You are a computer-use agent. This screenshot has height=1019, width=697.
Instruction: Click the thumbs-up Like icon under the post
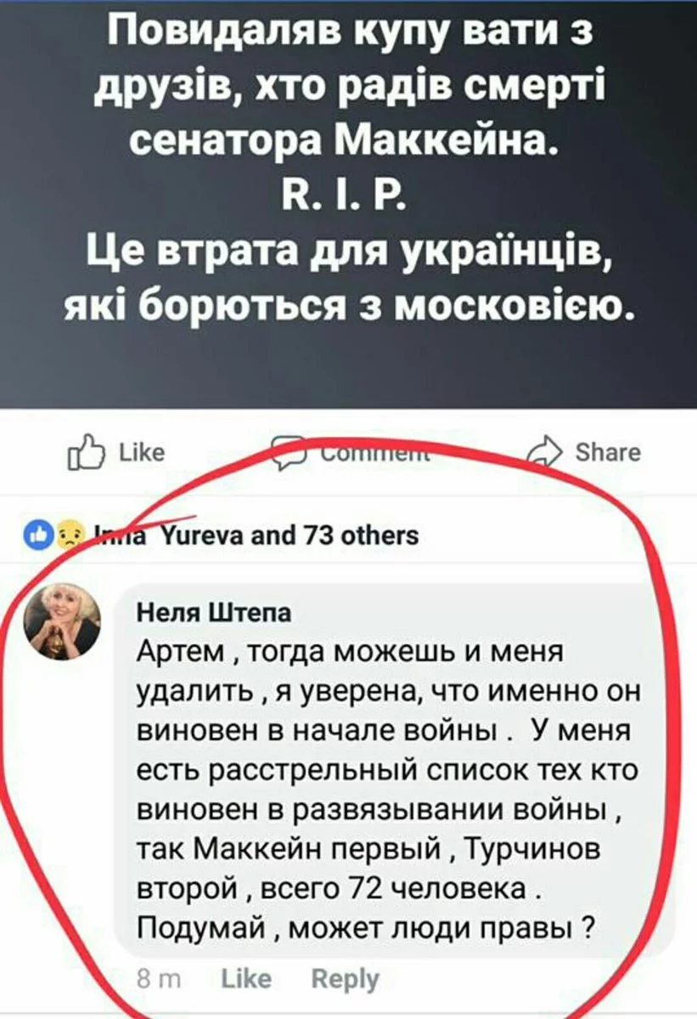pyautogui.click(x=86, y=452)
